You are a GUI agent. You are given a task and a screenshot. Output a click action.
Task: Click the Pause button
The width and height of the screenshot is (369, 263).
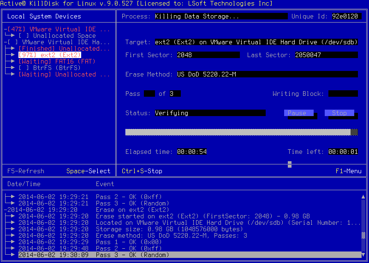tap(298, 113)
